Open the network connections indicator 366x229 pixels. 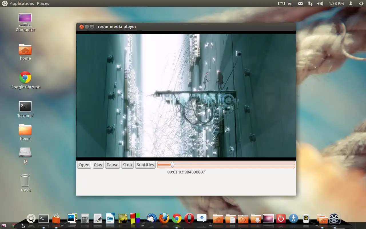pyautogui.click(x=310, y=3)
